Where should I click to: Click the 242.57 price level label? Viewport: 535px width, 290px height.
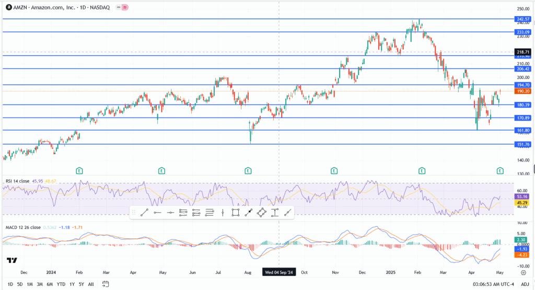pos(523,19)
